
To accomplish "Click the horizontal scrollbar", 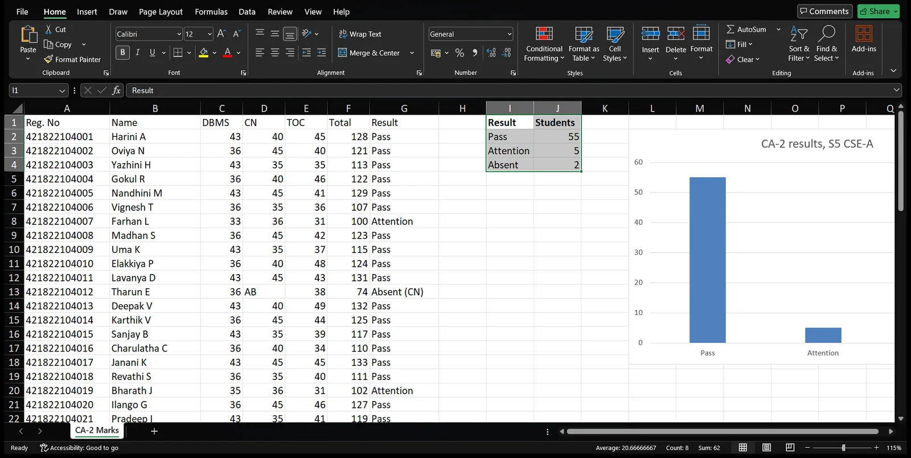I will pyautogui.click(x=723, y=431).
